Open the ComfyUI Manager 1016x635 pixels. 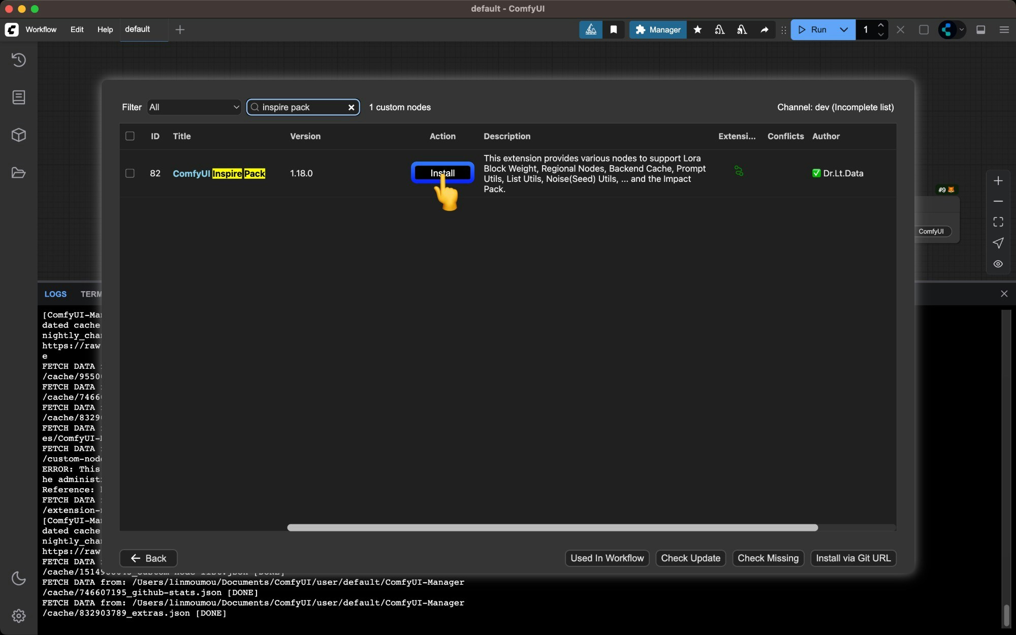pyautogui.click(x=657, y=30)
